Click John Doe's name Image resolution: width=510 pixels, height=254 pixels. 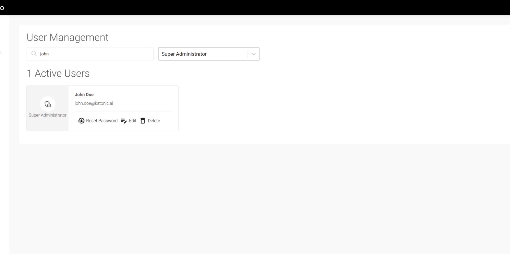tap(84, 95)
